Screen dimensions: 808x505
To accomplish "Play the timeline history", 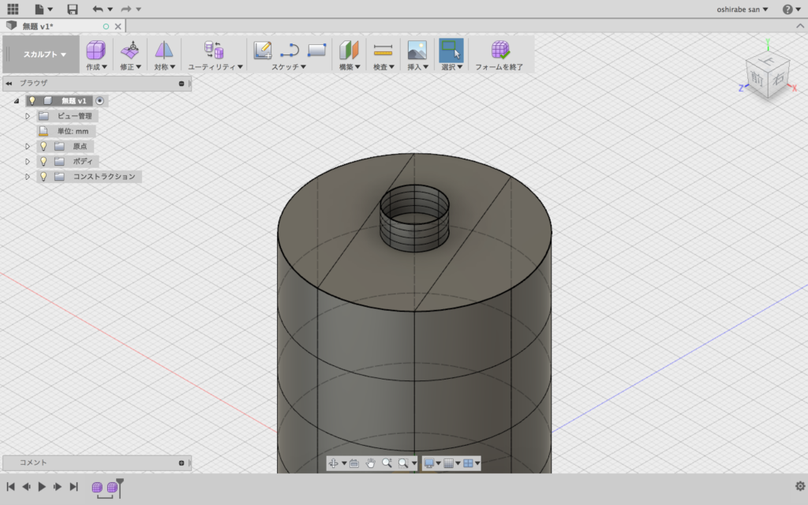I will point(42,486).
